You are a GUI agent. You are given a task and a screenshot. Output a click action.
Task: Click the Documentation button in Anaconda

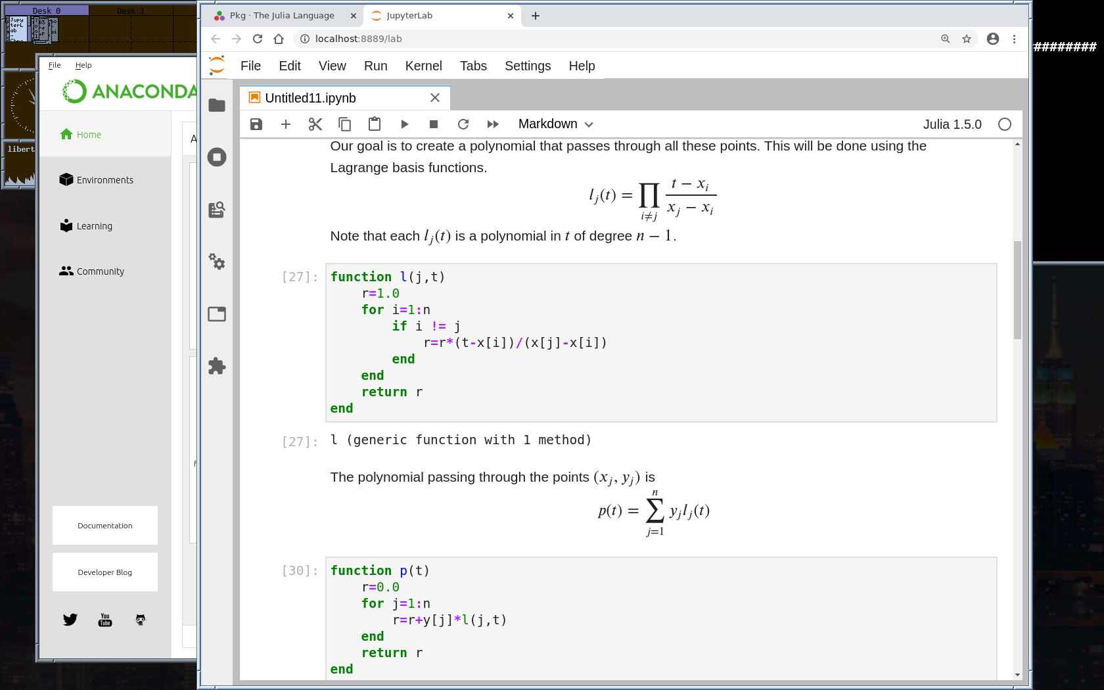[x=105, y=526]
